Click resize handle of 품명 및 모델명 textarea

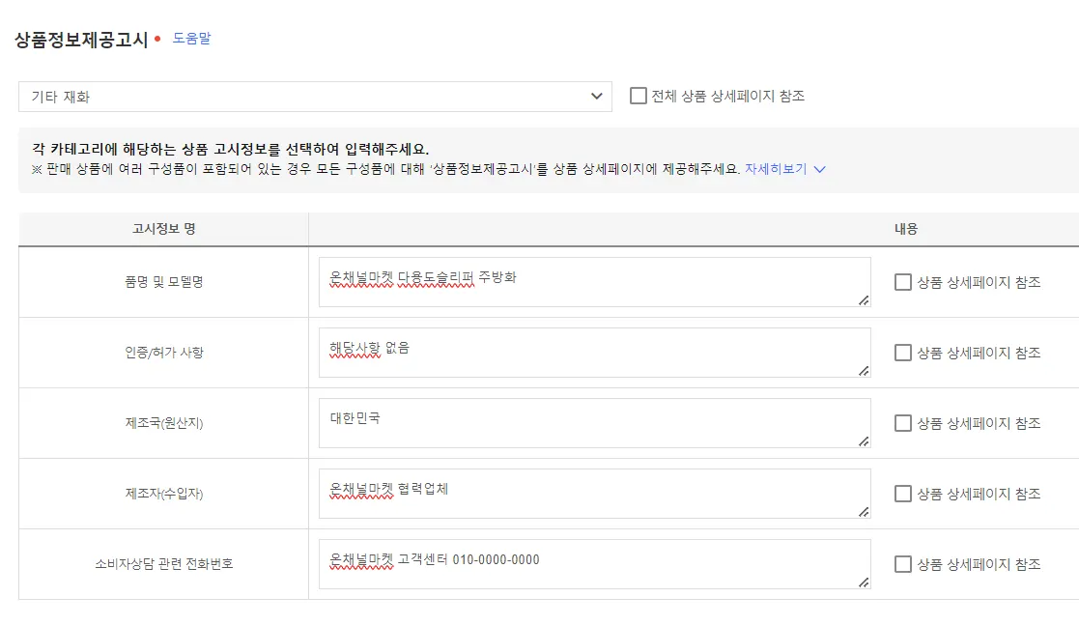(x=864, y=300)
